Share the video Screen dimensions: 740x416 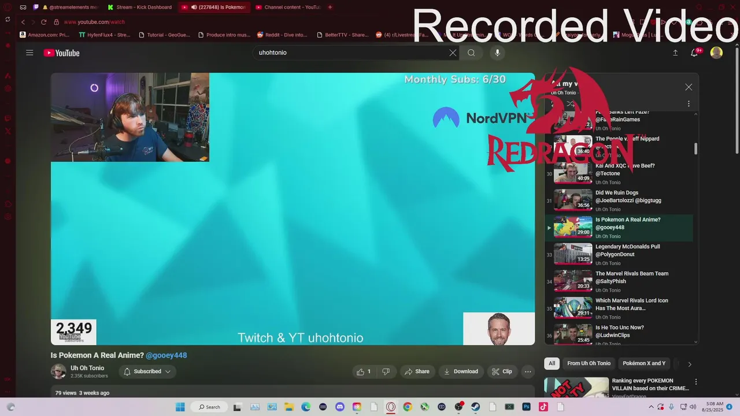point(417,372)
